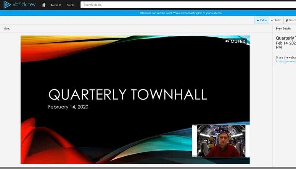
Task: Click the 'Event Details' panel heading
Action: click(x=283, y=29)
